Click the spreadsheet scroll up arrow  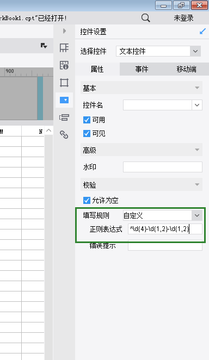[48, 131]
